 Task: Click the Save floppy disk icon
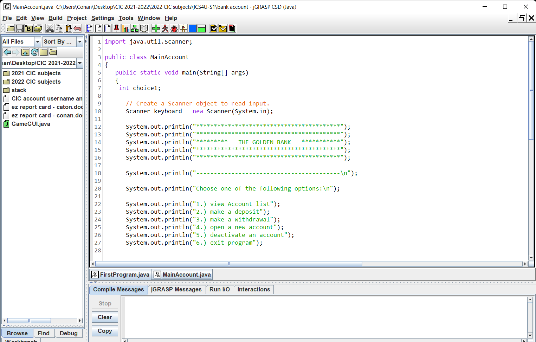[20, 28]
